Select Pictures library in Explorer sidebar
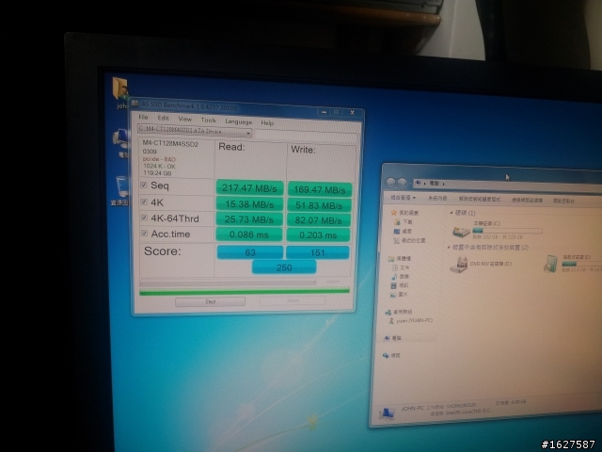Viewport: 602px width, 452px height. [399, 295]
